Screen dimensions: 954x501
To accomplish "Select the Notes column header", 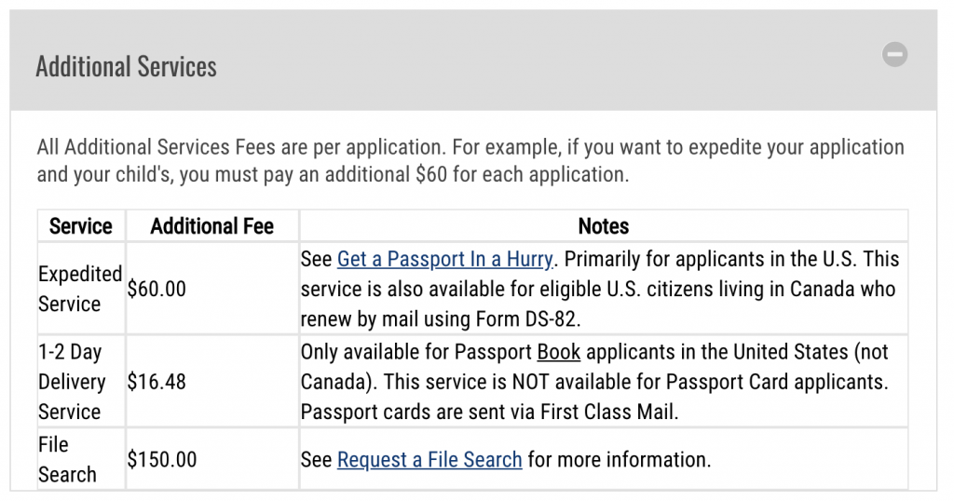I will [604, 226].
